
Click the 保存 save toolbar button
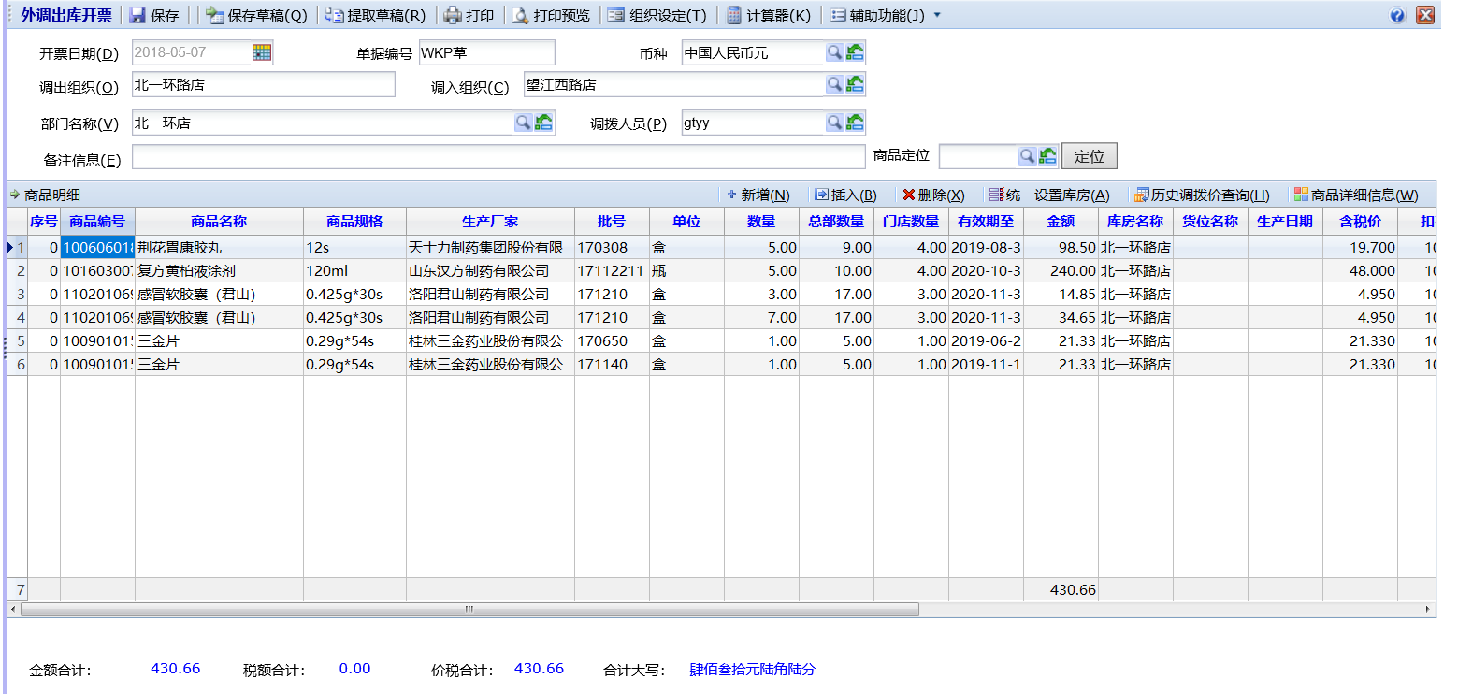click(154, 15)
